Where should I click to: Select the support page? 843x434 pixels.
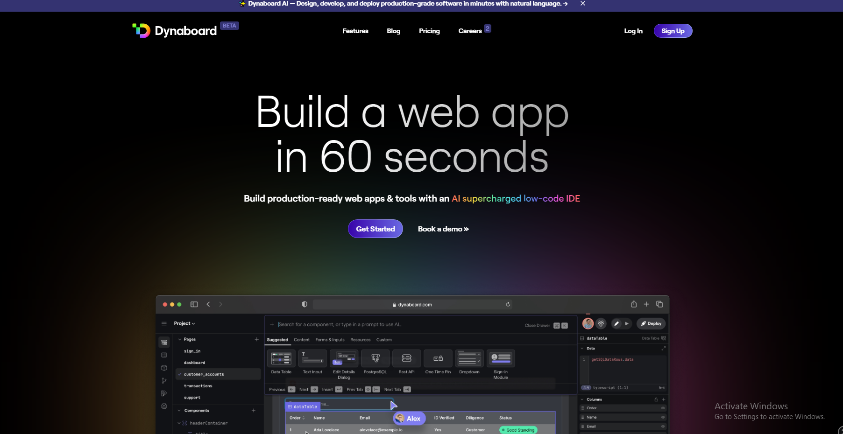pos(192,398)
